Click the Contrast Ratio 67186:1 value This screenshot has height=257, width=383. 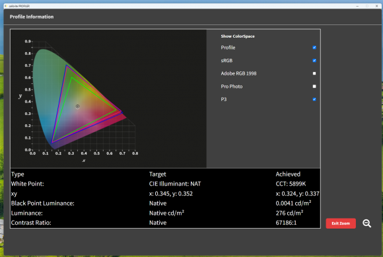[286, 223]
